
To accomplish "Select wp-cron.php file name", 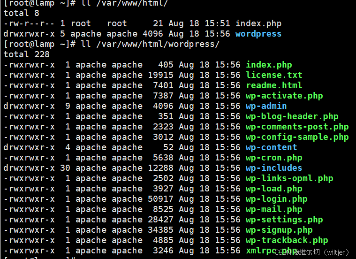I will (274, 158).
